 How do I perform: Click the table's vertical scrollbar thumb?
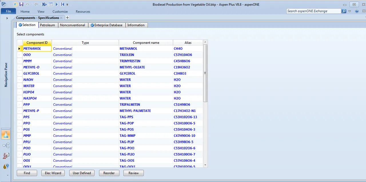(205, 73)
